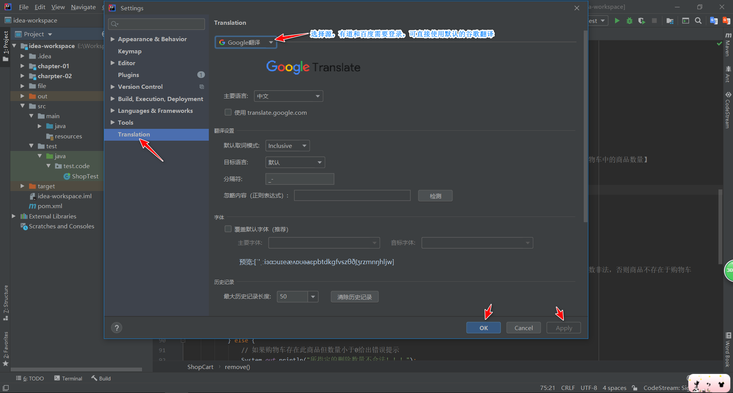733x393 pixels.
Task: Open the Google翻译 engine dropdown
Action: click(246, 42)
